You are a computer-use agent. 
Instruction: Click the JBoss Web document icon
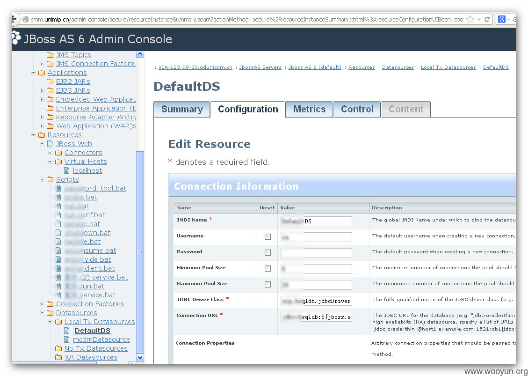coord(50,144)
